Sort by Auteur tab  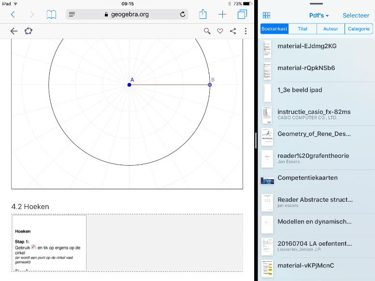331,28
